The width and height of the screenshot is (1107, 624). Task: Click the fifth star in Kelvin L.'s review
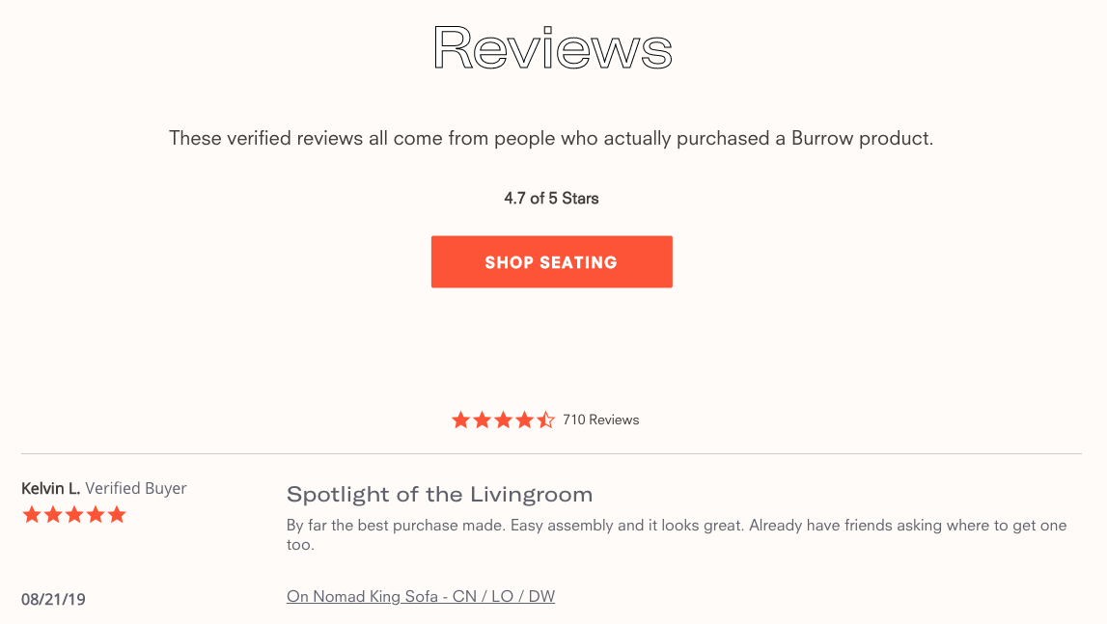[x=117, y=515]
